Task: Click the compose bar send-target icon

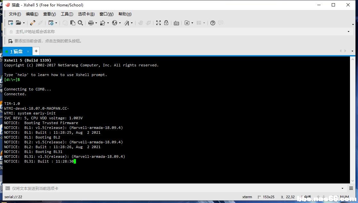Action: (8, 188)
